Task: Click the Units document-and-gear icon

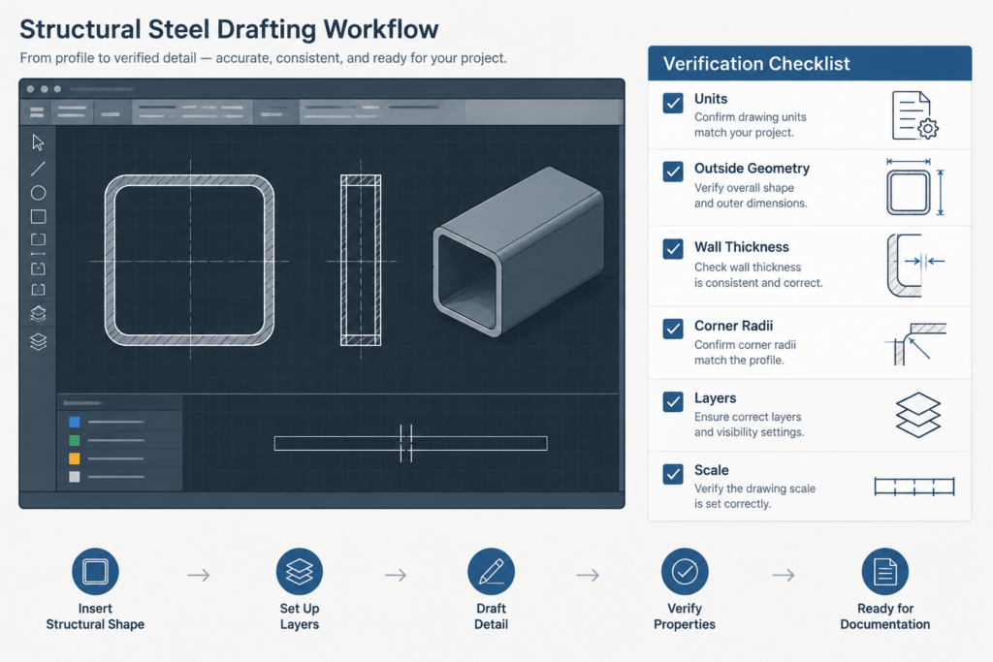Action: pos(914,115)
